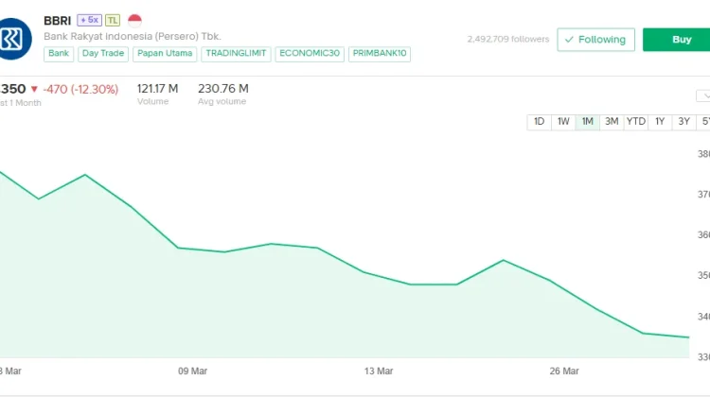Image resolution: width=710 pixels, height=397 pixels.
Task: Open the Bank tag
Action: 59,53
